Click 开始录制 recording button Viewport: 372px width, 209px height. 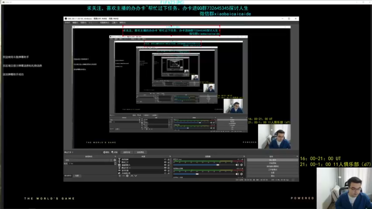tap(272, 163)
